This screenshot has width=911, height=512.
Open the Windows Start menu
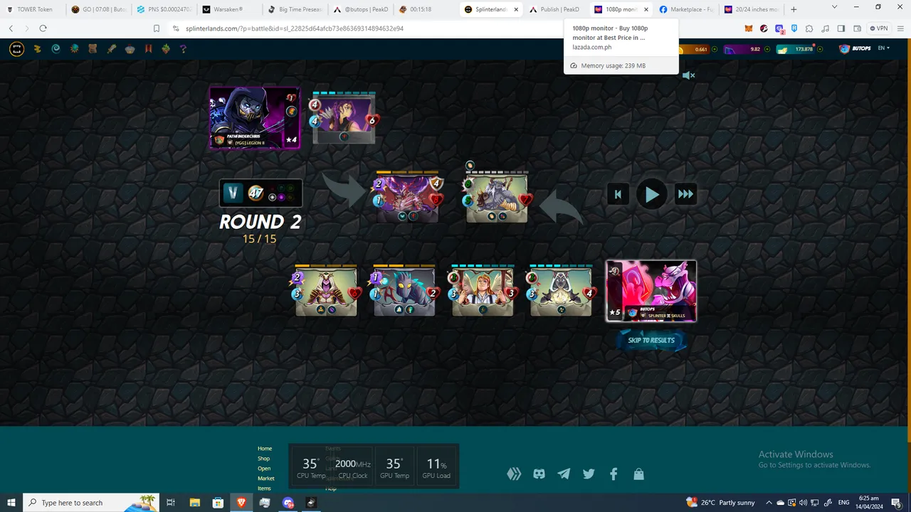(x=11, y=503)
